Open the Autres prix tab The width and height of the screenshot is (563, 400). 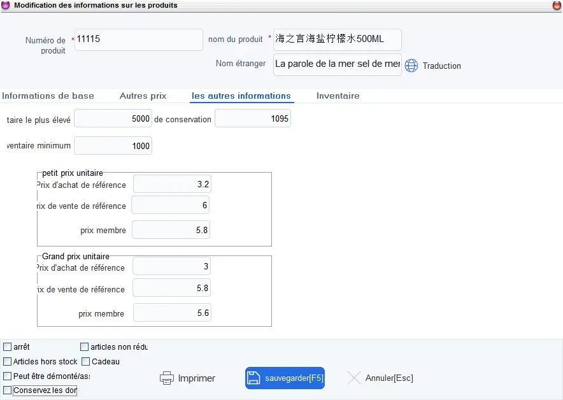[143, 96]
